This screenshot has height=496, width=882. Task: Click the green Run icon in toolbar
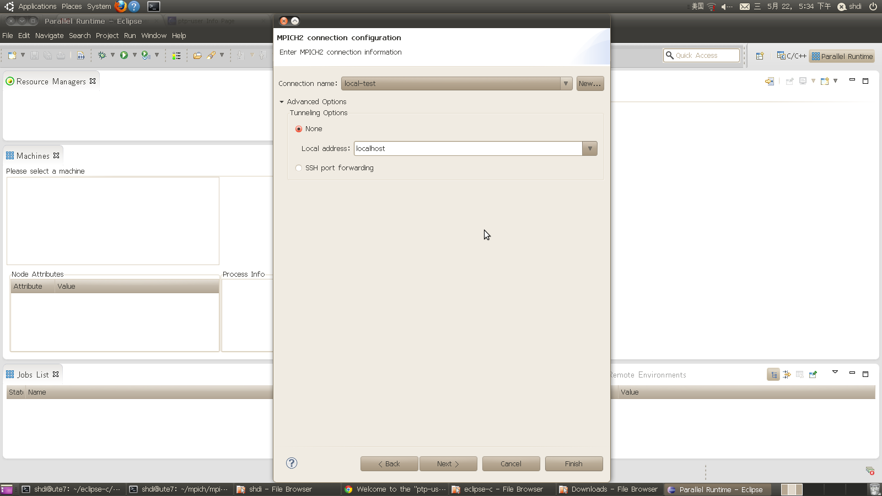pos(124,55)
